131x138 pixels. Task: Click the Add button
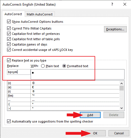point(90,115)
